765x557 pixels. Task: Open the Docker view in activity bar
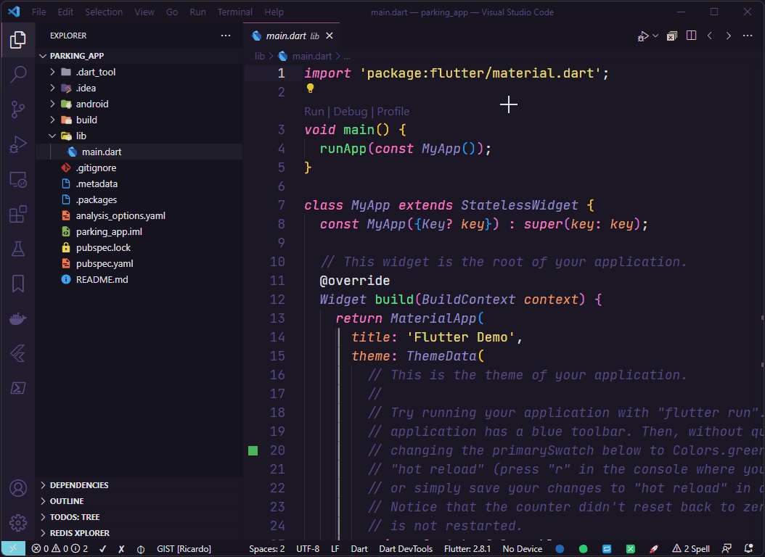17,318
